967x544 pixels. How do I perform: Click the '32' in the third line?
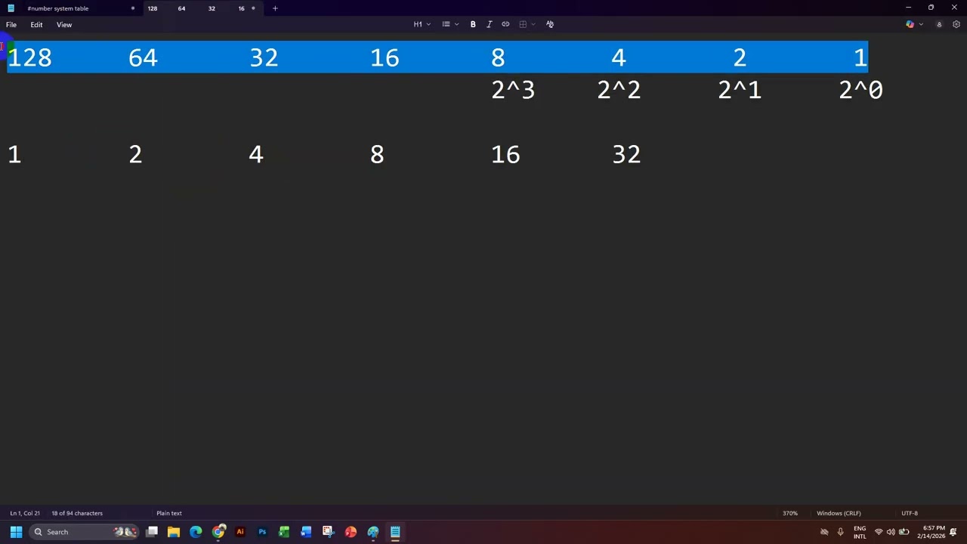click(626, 155)
